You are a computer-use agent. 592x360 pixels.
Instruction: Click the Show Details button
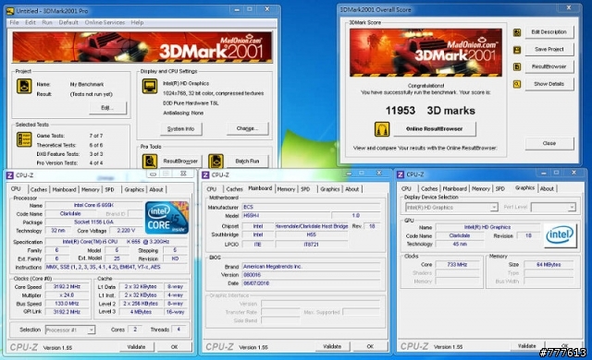(549, 84)
